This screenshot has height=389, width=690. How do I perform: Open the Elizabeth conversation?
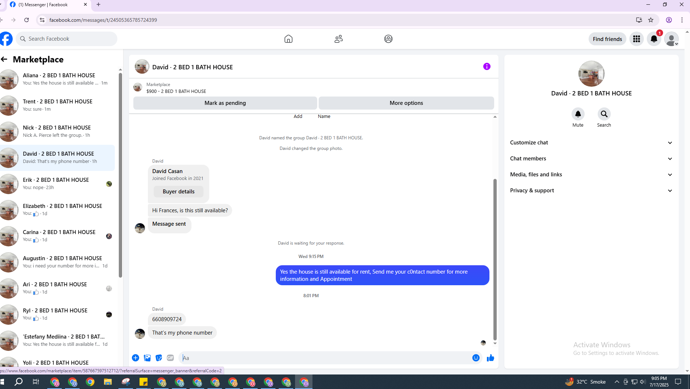[x=58, y=210]
